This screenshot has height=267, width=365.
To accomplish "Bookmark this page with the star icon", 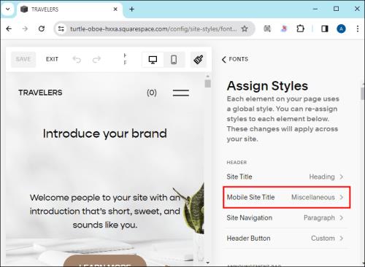I will coord(245,29).
